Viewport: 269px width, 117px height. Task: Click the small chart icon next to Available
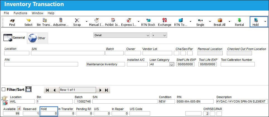point(19,109)
